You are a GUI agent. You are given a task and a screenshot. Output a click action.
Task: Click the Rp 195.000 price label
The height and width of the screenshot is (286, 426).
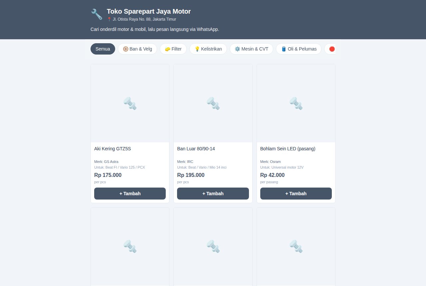tap(191, 175)
